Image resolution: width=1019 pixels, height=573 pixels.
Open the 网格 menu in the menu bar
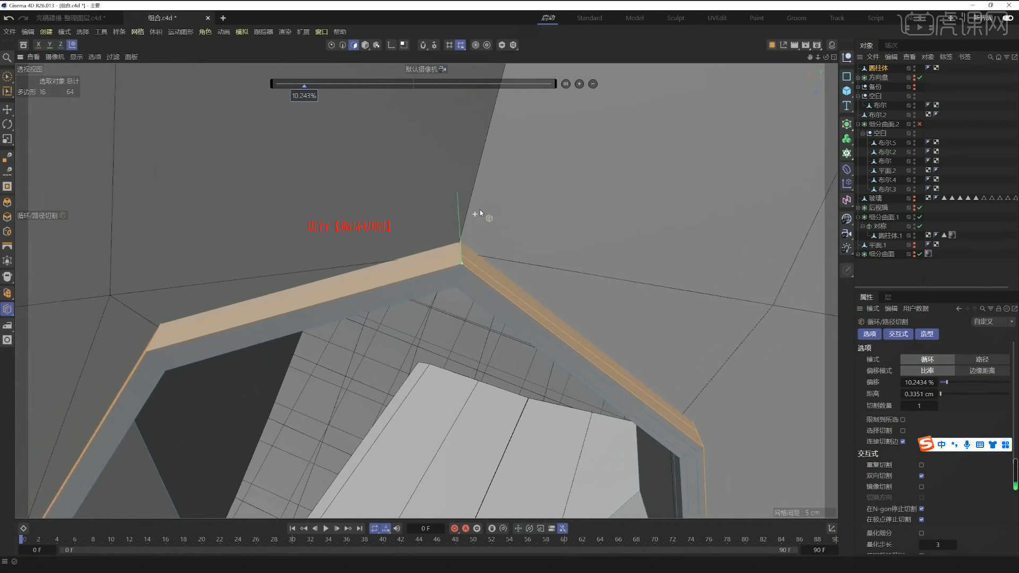coord(137,31)
